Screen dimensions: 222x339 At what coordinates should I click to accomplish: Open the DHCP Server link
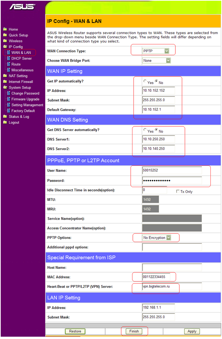(x=21, y=59)
